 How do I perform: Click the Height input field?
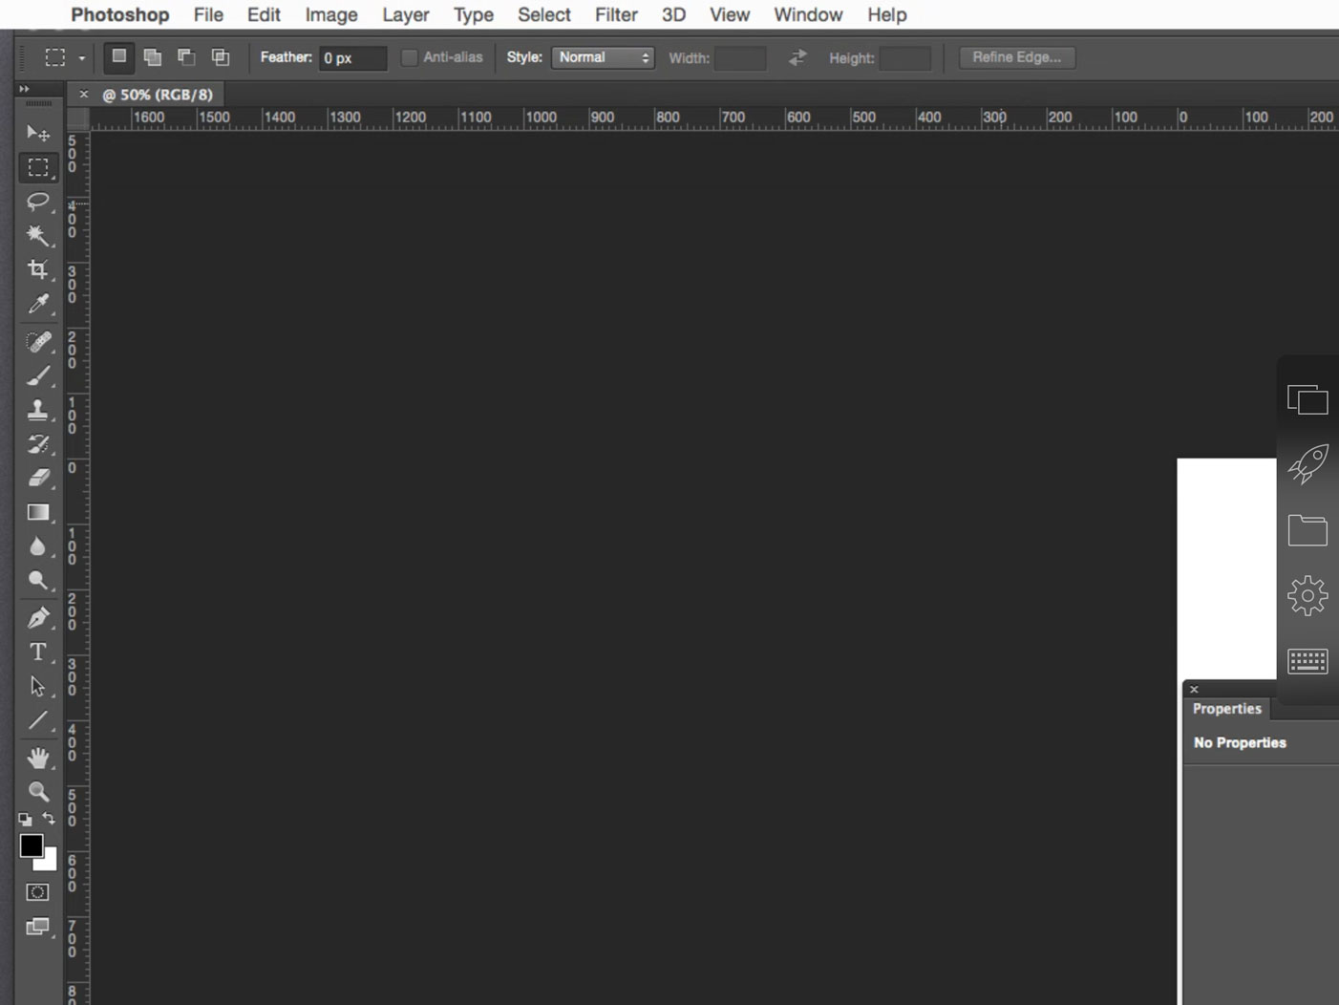[x=905, y=58]
